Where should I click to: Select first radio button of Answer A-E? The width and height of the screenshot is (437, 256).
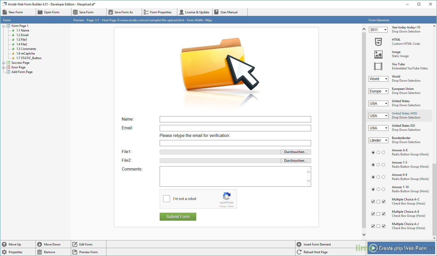tap(373, 152)
